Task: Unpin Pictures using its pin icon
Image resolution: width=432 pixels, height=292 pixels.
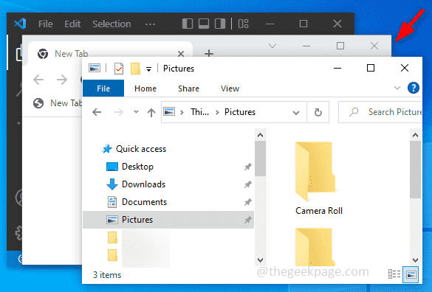Action: click(247, 219)
